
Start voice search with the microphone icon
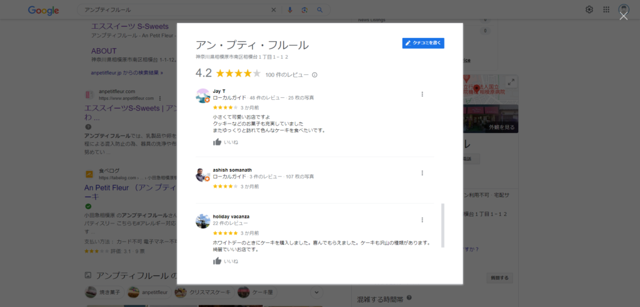[x=290, y=10]
